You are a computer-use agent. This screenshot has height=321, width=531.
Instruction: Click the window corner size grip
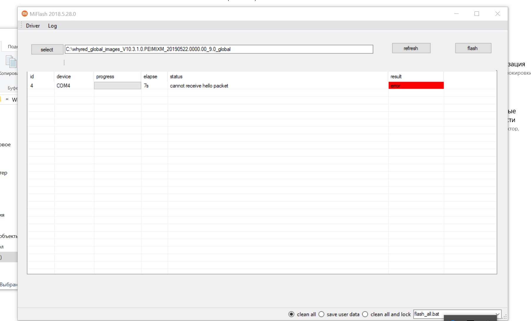coord(505,317)
